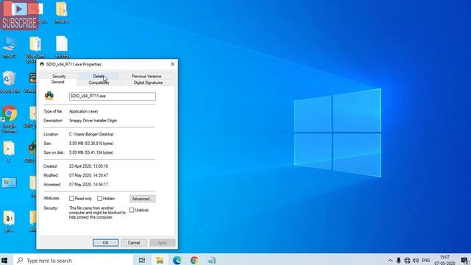Click the Type of file value Application (.exe)
The image size is (471, 265).
(x=83, y=111)
